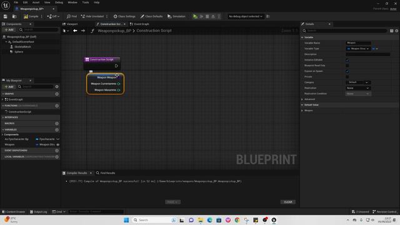This screenshot has width=400, height=225.
Task: Select the Sphere component
Action: click(x=19, y=52)
